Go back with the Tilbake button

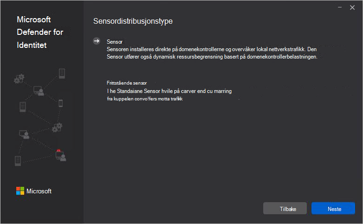[x=285, y=209]
